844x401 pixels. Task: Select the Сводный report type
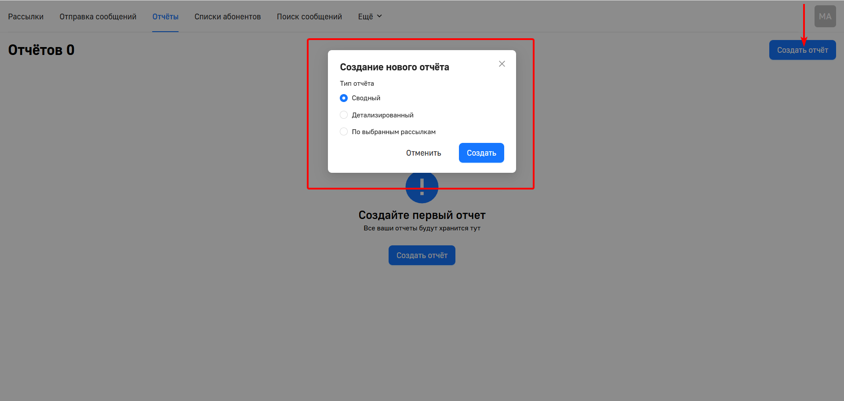(x=344, y=98)
